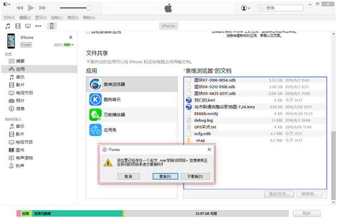Open the search options magnifier dropdown

tap(262, 8)
